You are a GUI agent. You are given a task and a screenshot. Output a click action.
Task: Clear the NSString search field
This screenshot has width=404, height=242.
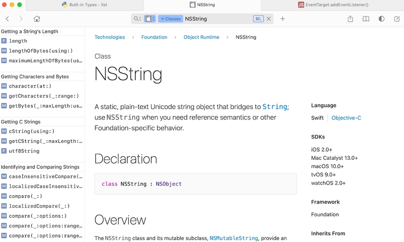[x=269, y=19]
